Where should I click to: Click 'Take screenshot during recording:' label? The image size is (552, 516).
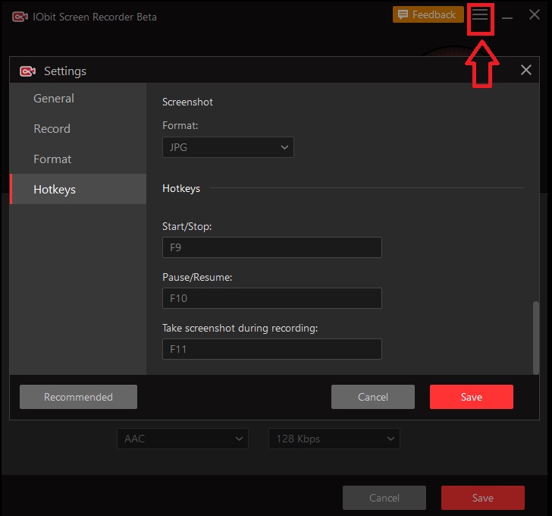pos(240,329)
